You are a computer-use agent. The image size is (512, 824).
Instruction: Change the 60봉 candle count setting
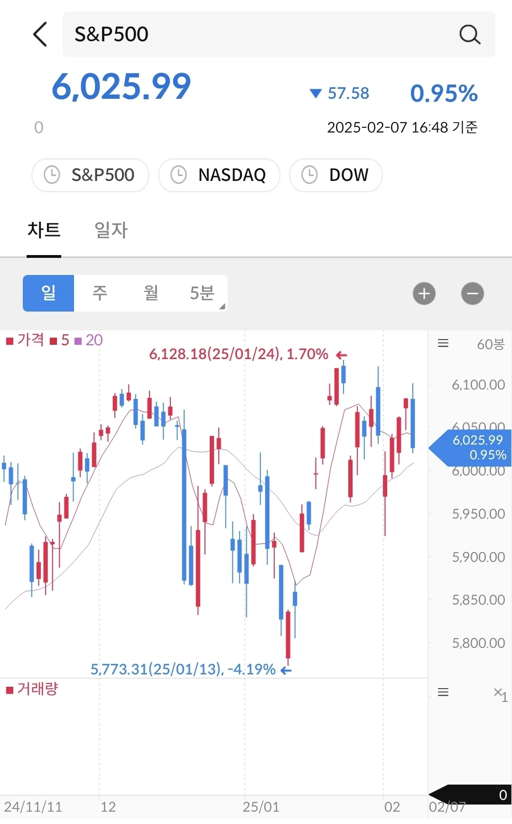pyautogui.click(x=490, y=344)
